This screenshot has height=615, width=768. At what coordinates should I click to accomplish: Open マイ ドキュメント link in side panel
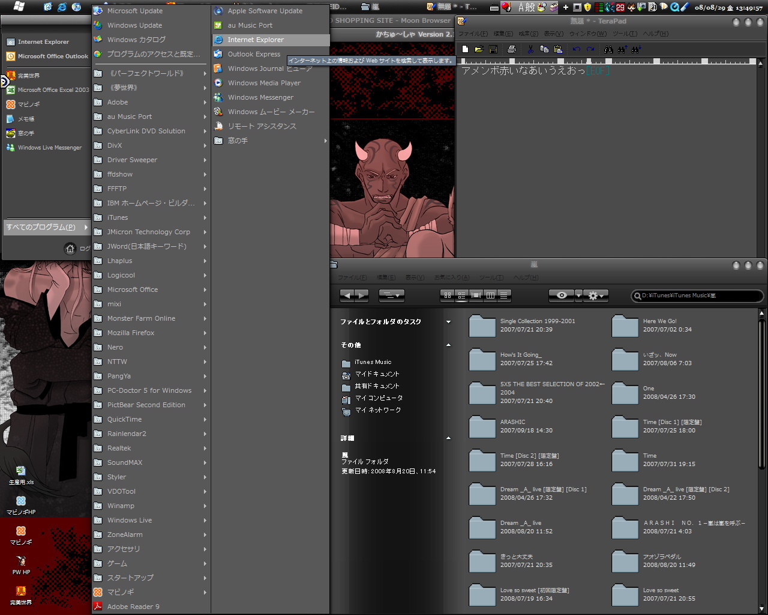(370, 374)
